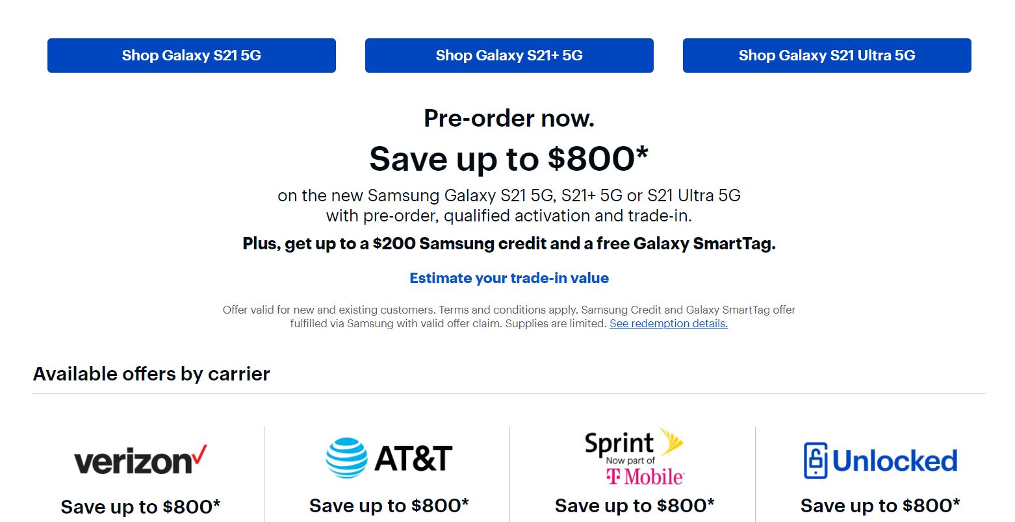Click the yellow Sprint fan icon
The height and width of the screenshot is (522, 1015).
coord(671,441)
